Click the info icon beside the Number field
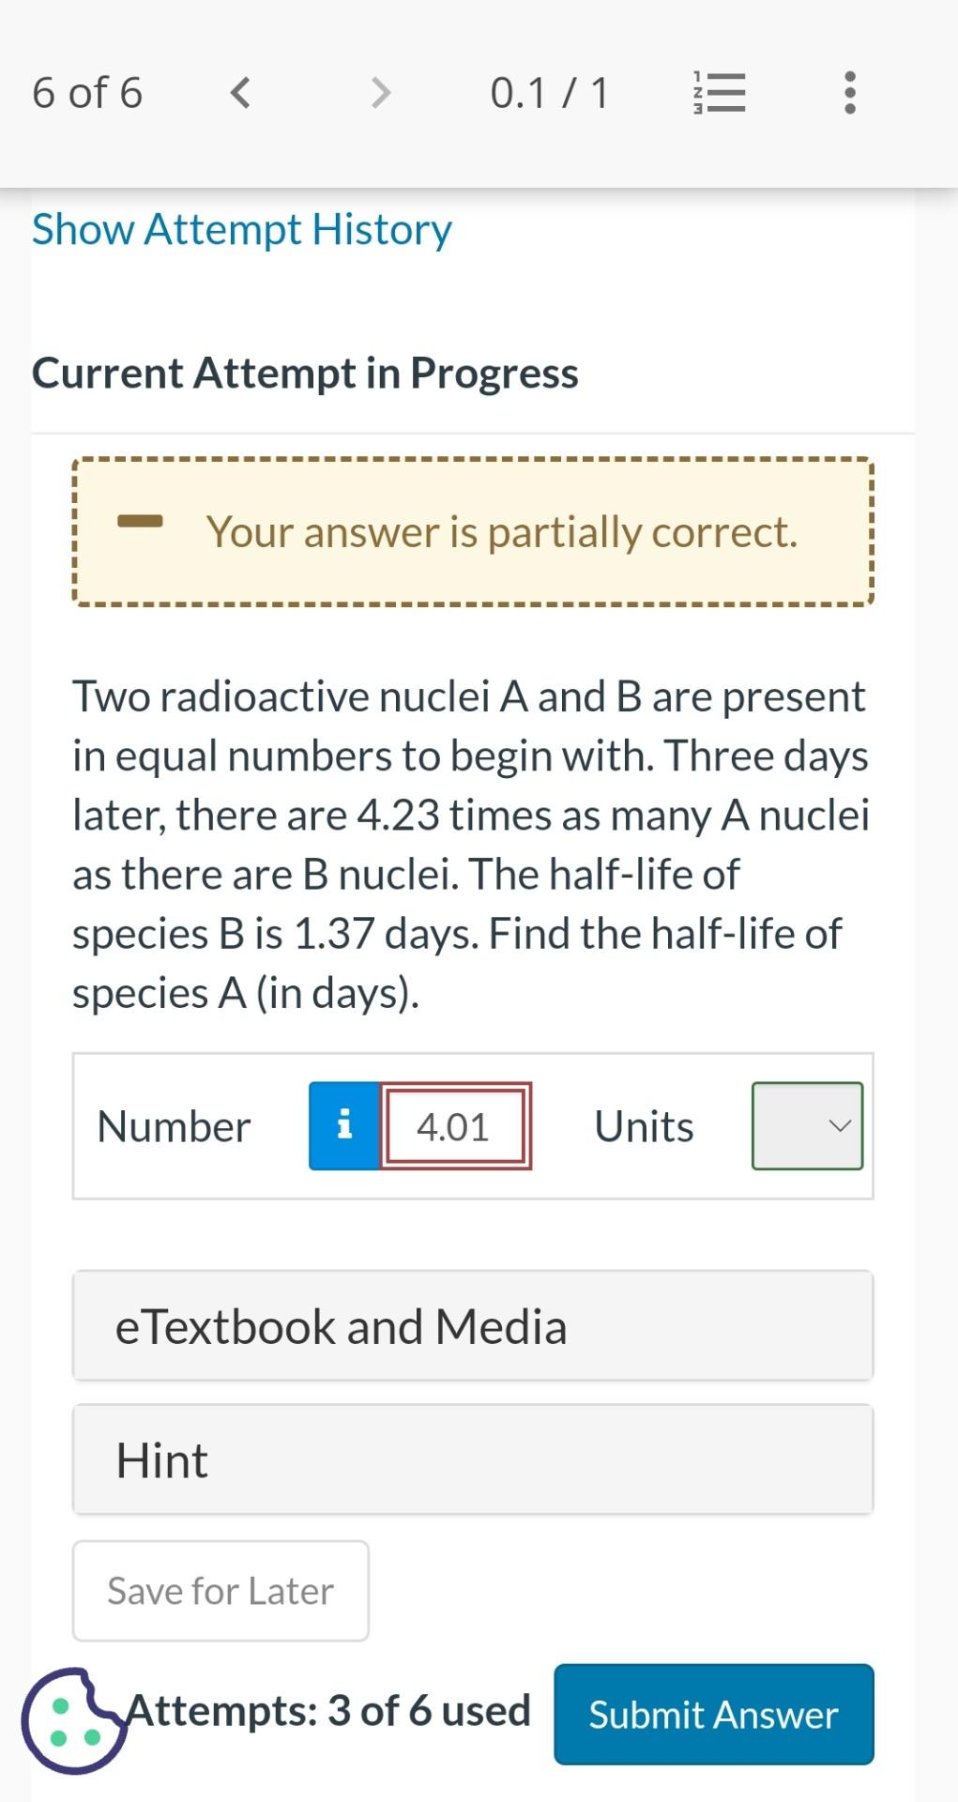958x1802 pixels. point(344,1123)
